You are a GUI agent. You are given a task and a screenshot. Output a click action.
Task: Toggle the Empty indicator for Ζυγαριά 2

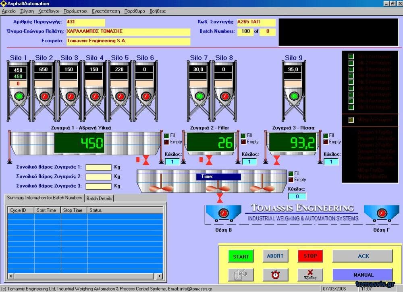click(243, 142)
